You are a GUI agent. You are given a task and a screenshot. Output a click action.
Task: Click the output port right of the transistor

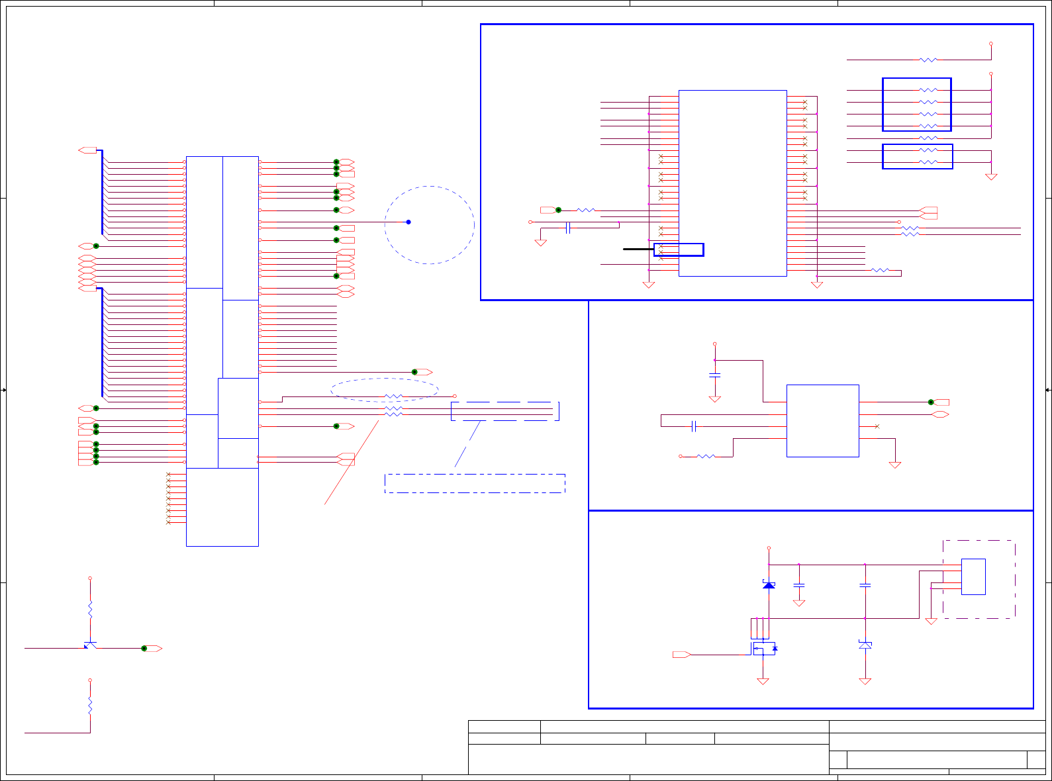tap(153, 649)
